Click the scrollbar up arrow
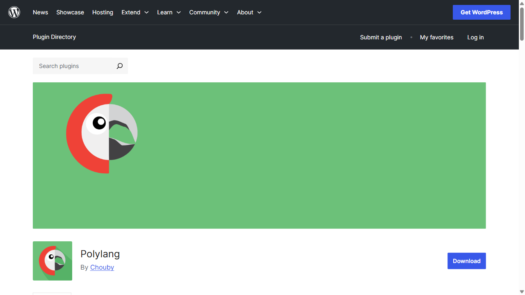This screenshot has height=295, width=525. 522,3
